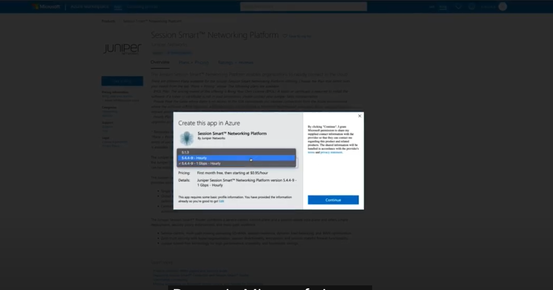Select the 5.1.3 plan option
The height and width of the screenshot is (290, 553).
pyautogui.click(x=237, y=152)
